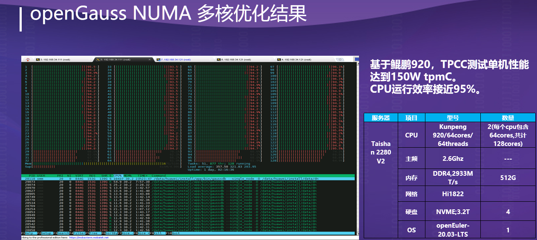The width and height of the screenshot is (537, 240).
Task: Click the OS row label cell
Action: (411, 230)
